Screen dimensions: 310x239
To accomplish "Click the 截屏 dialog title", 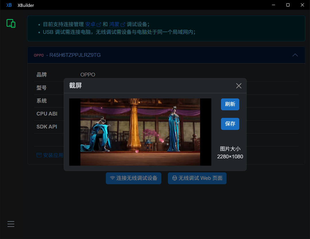I will [x=75, y=86].
